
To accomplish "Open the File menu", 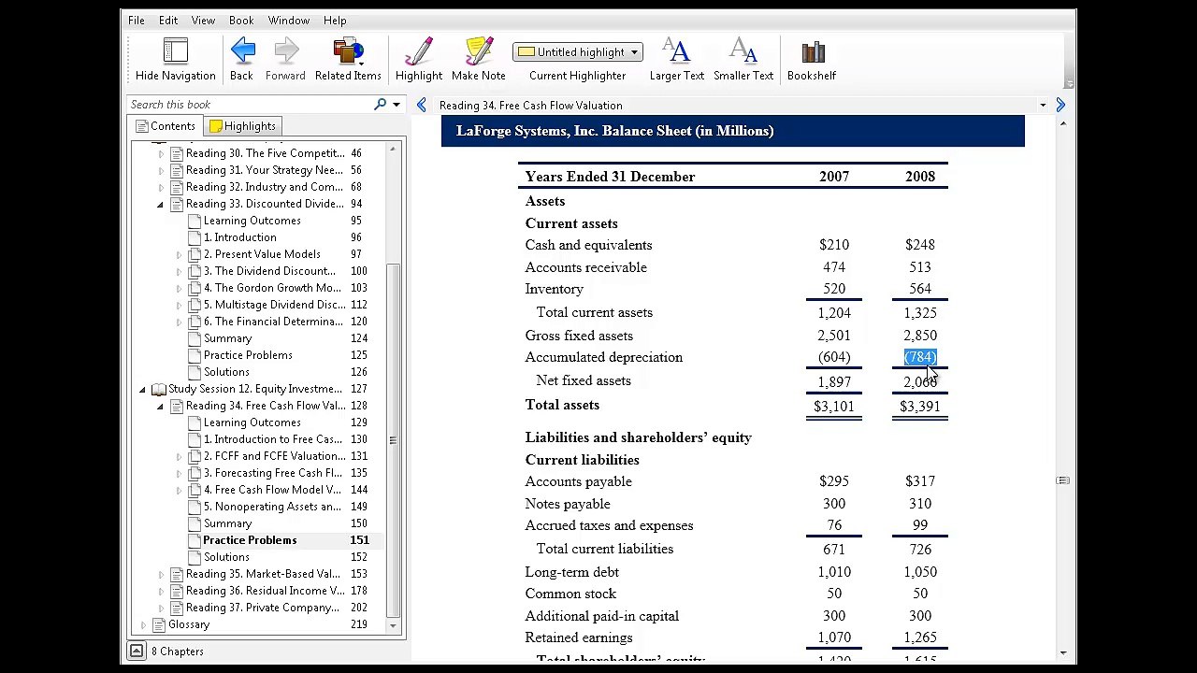I will click(137, 21).
